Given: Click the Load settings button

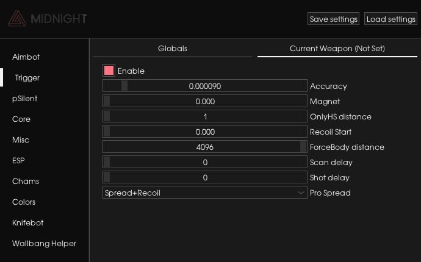Looking at the screenshot, I should (390, 19).
